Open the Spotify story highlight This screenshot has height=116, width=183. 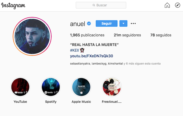[x=51, y=87]
